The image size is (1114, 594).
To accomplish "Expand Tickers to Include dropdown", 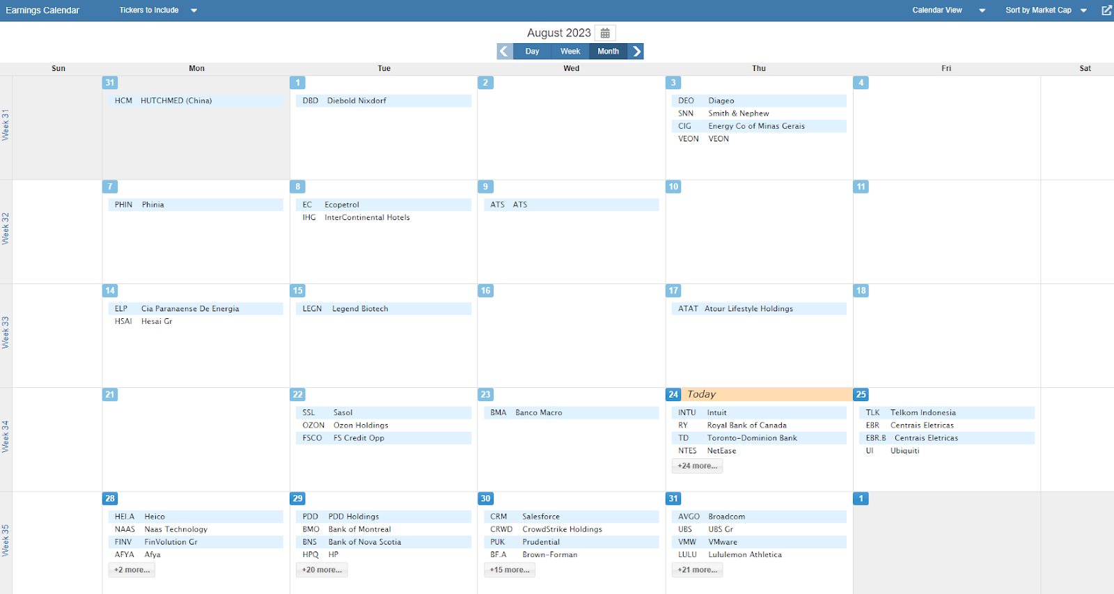I will (x=158, y=10).
